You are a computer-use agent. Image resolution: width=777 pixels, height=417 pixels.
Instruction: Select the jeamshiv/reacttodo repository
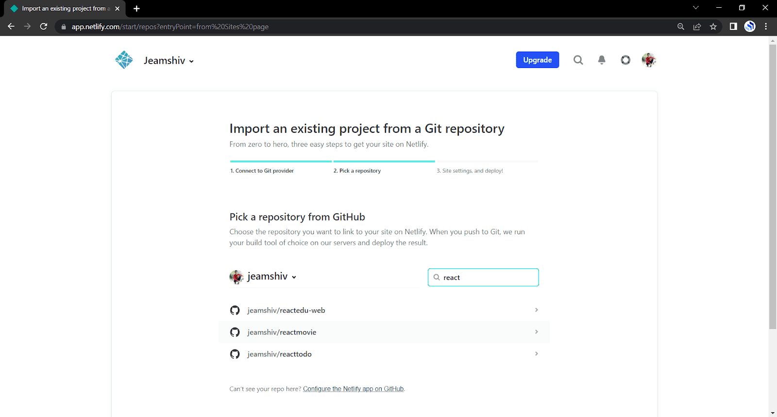pyautogui.click(x=384, y=354)
